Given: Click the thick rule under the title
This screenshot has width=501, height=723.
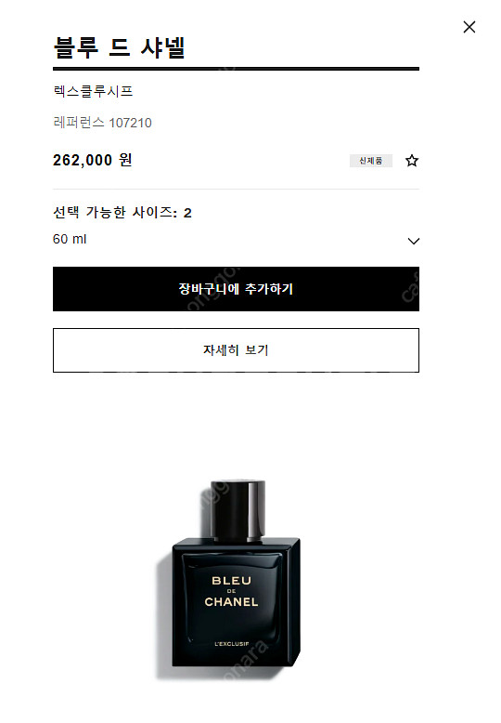Looking at the screenshot, I should 236,69.
